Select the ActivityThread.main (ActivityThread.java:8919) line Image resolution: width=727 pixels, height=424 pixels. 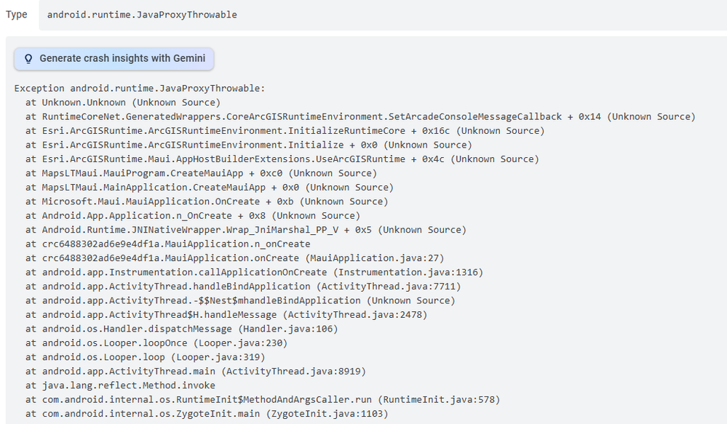coord(196,371)
